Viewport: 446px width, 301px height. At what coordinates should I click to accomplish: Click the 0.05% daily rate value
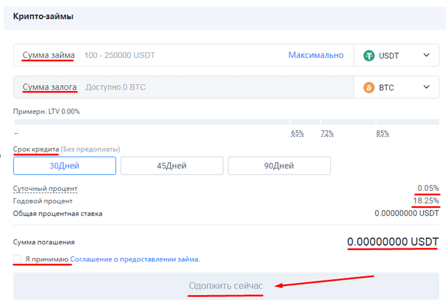(428, 188)
